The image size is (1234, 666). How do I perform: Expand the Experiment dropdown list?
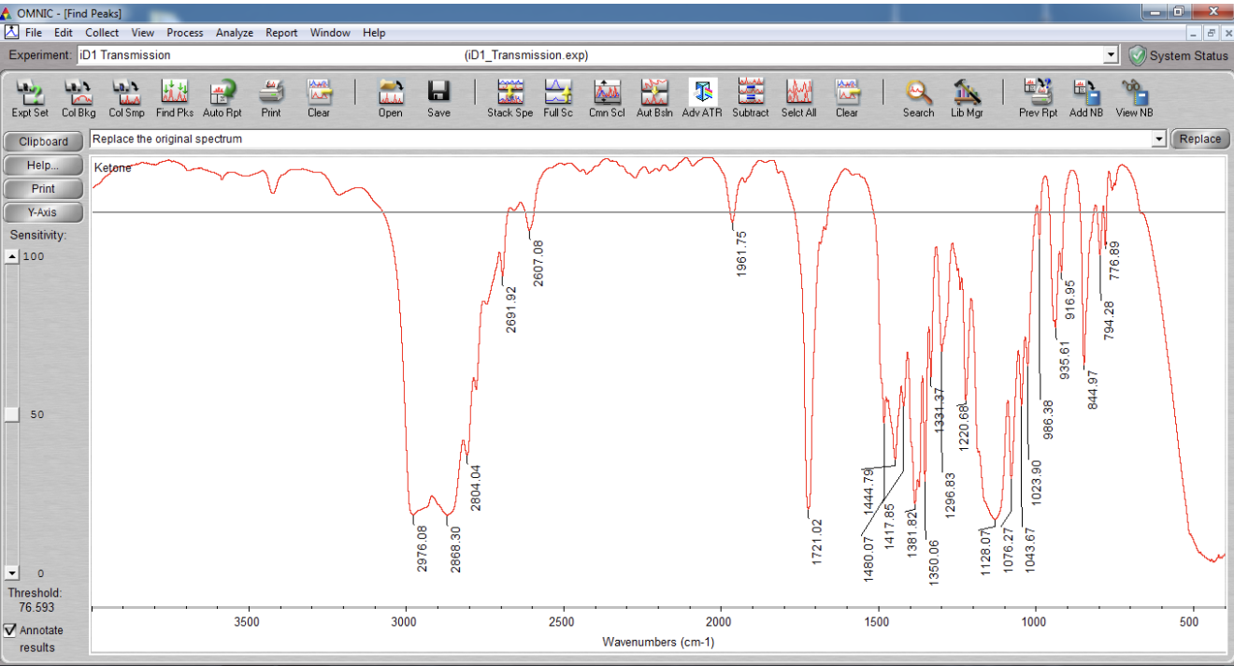coord(1112,54)
